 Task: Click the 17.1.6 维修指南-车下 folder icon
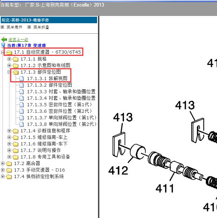16,144
